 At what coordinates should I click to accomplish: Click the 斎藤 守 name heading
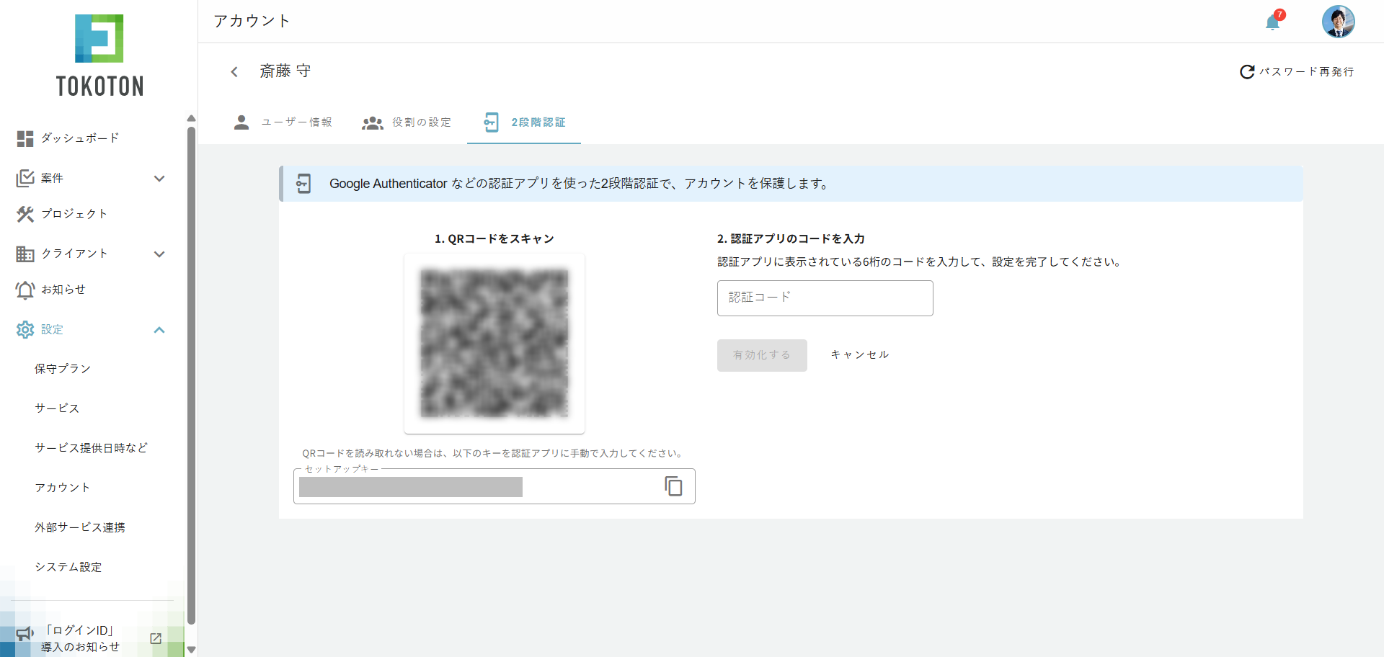click(x=285, y=71)
